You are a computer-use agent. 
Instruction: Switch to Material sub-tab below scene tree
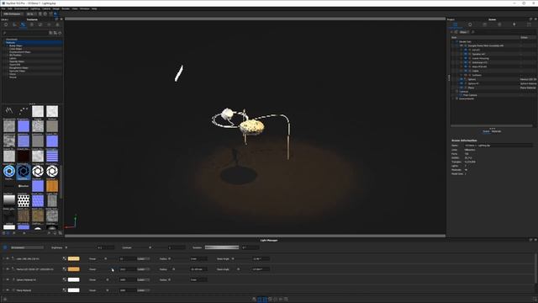496,131
